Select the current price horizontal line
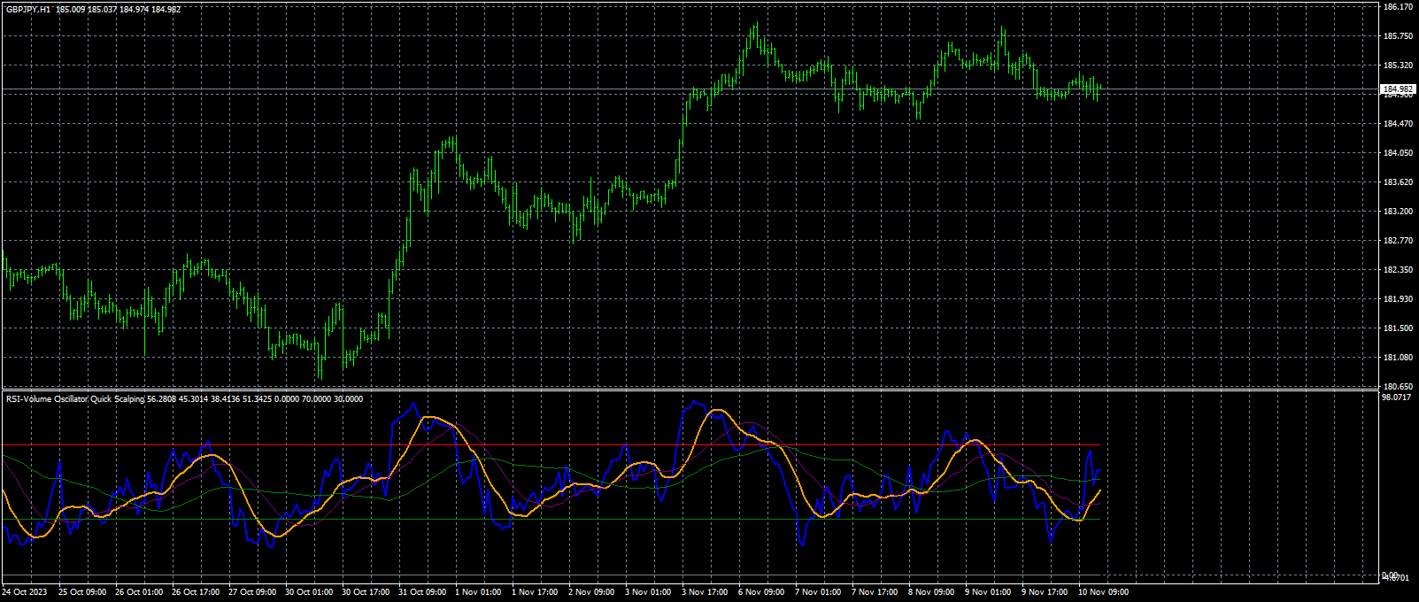The image size is (1419, 602). (x=690, y=90)
